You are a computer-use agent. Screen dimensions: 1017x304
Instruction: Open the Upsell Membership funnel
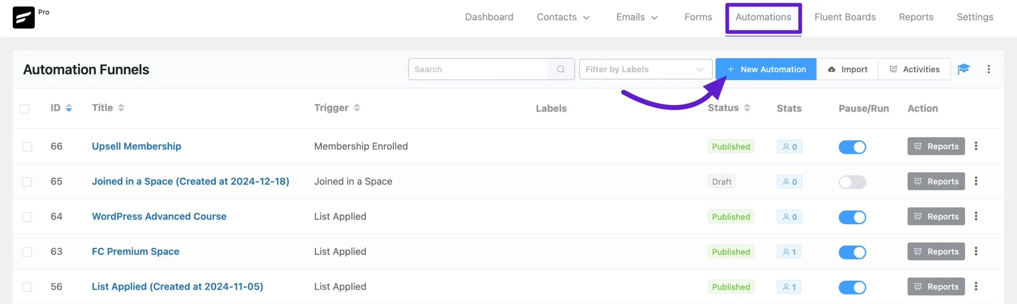136,146
